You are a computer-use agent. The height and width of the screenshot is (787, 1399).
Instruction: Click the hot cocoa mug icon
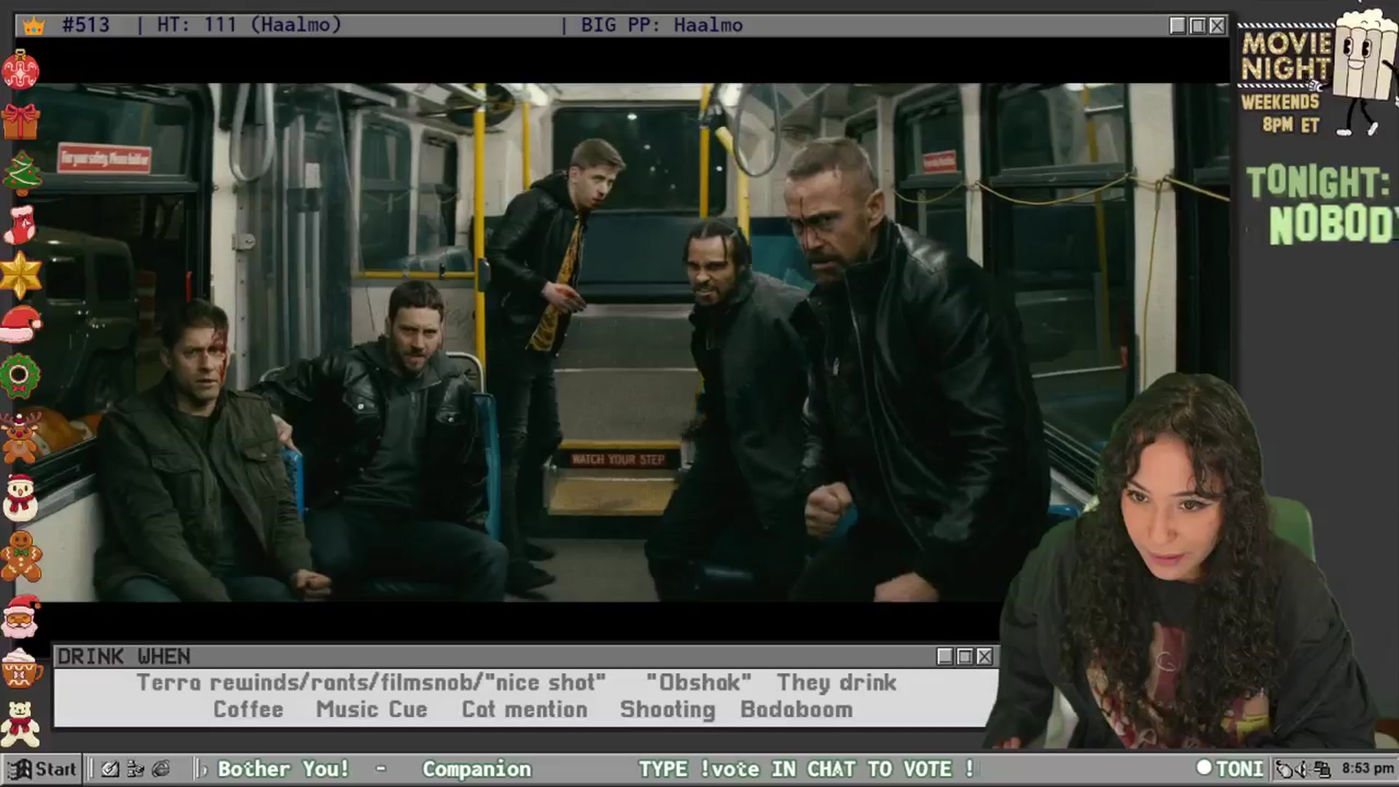coord(20,668)
